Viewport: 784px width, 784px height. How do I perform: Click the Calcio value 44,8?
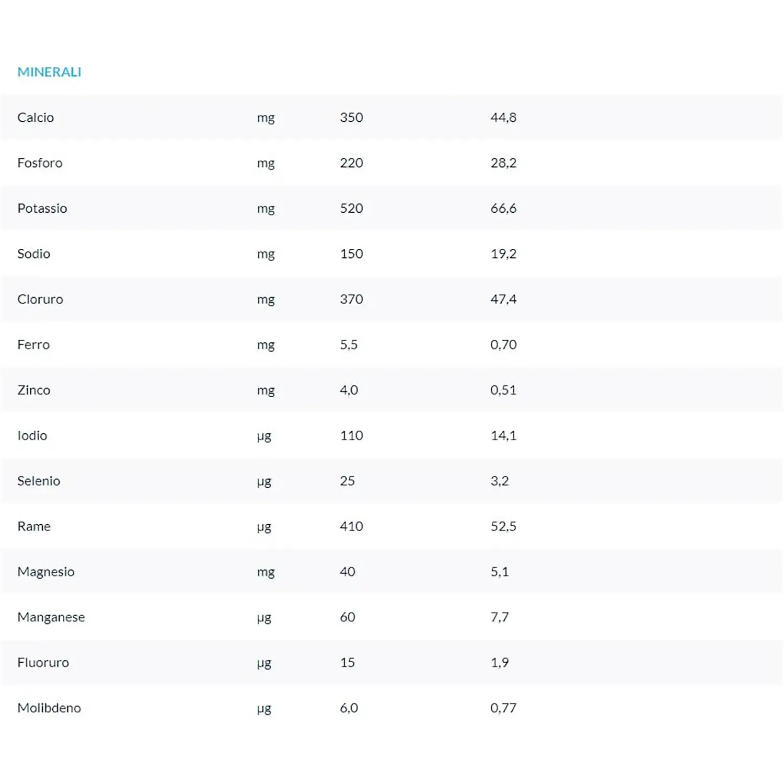point(503,118)
